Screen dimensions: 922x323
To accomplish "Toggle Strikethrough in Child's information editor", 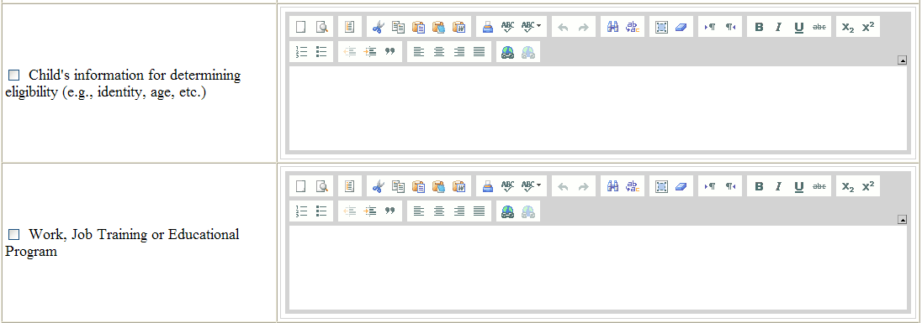I will point(819,26).
